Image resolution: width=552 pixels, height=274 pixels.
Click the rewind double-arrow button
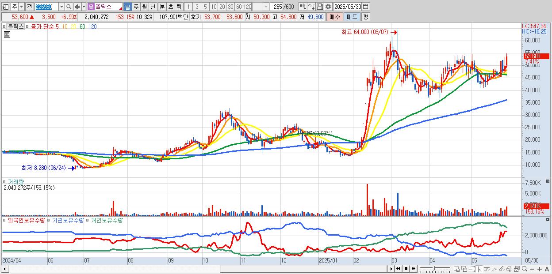coord(398,269)
